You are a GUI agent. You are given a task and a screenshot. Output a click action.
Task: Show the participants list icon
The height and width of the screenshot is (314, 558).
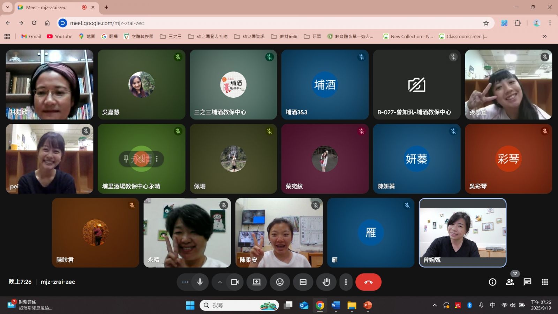[510, 282]
